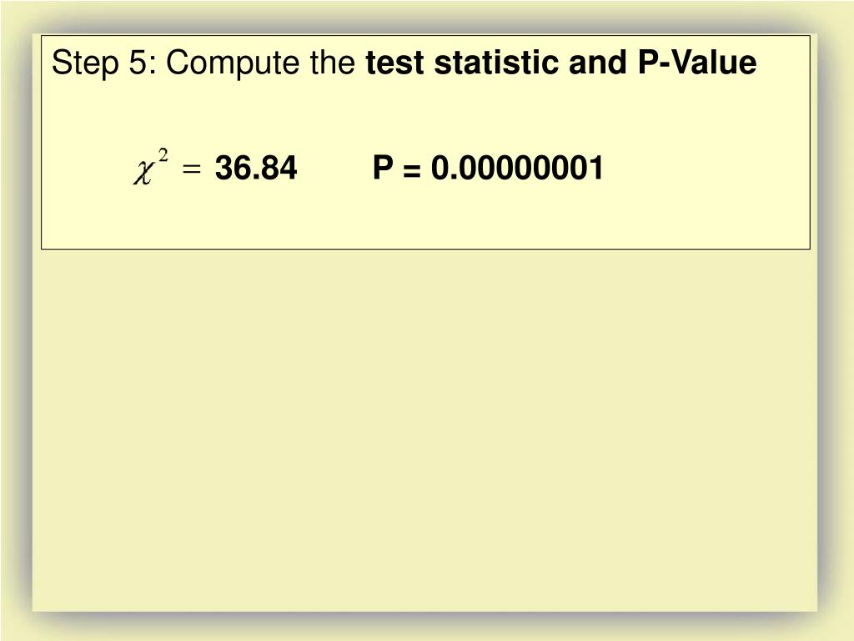
Task: Select the P-value 0.00000001
Action: coord(517,167)
